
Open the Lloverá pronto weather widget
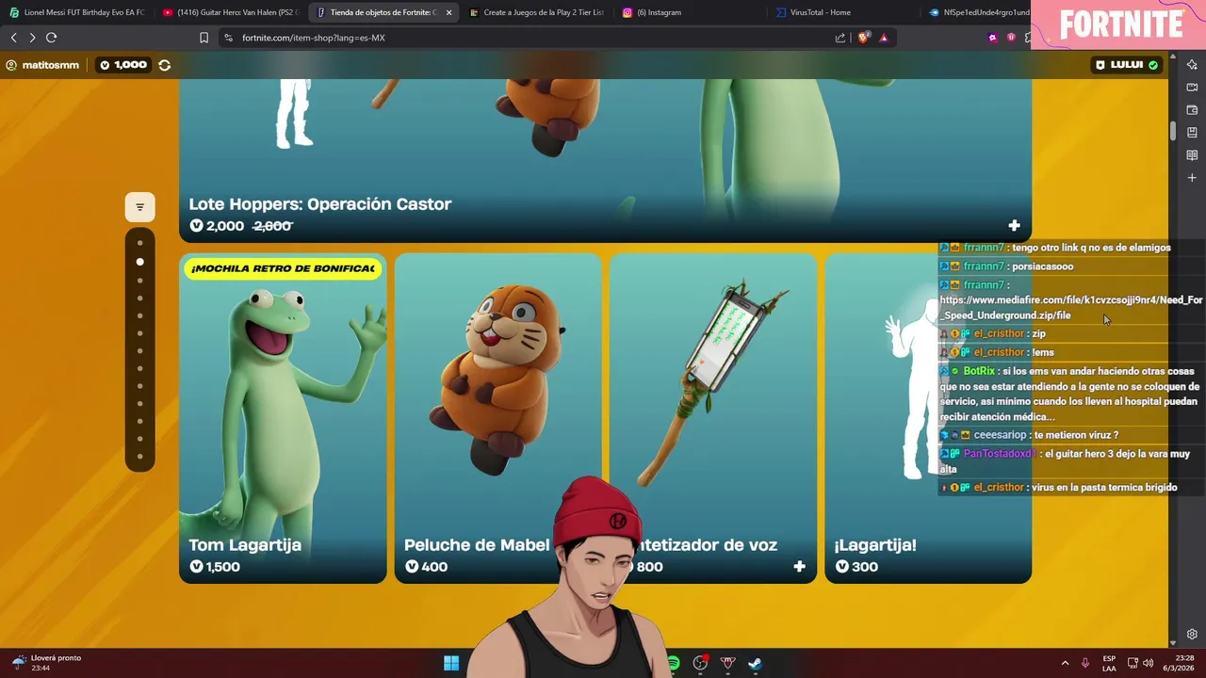pos(45,663)
